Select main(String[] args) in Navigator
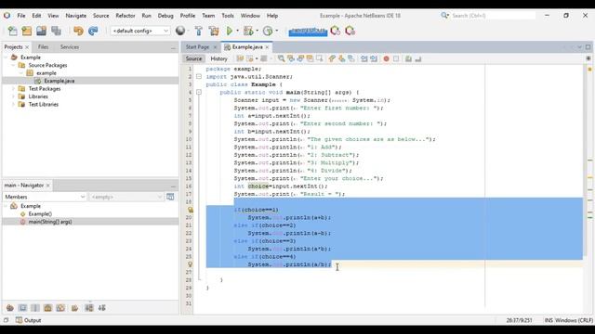The image size is (595, 334). click(49, 222)
